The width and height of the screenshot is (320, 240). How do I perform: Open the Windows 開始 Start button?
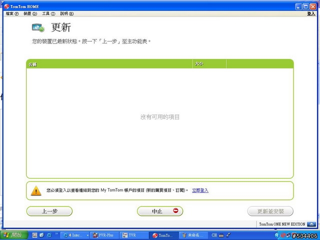pos(14,235)
